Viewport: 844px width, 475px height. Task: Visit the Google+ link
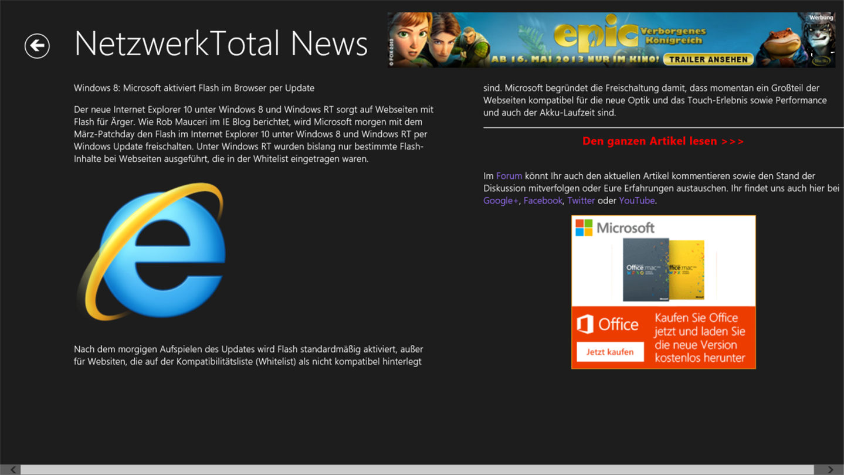501,201
